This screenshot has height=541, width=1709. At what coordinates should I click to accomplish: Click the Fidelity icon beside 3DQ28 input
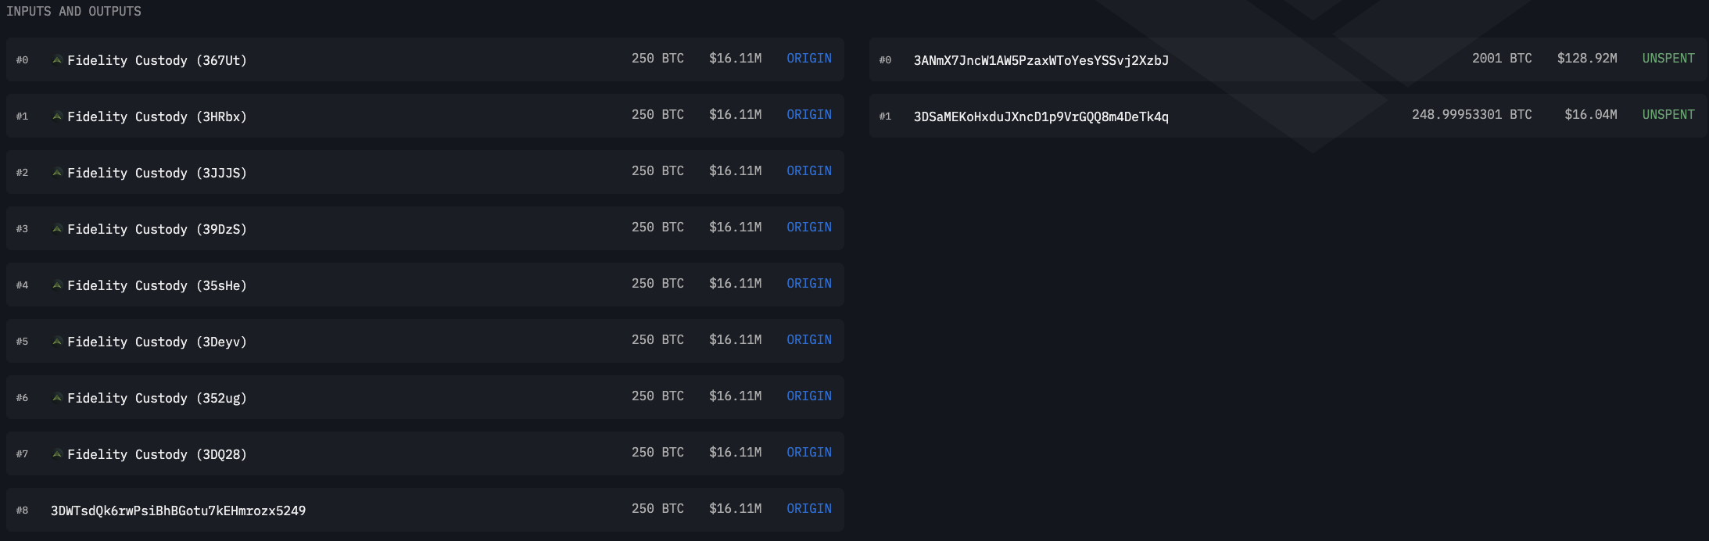click(x=57, y=453)
